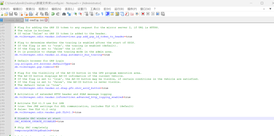Click the Undo arrow icon

coord(53,14)
